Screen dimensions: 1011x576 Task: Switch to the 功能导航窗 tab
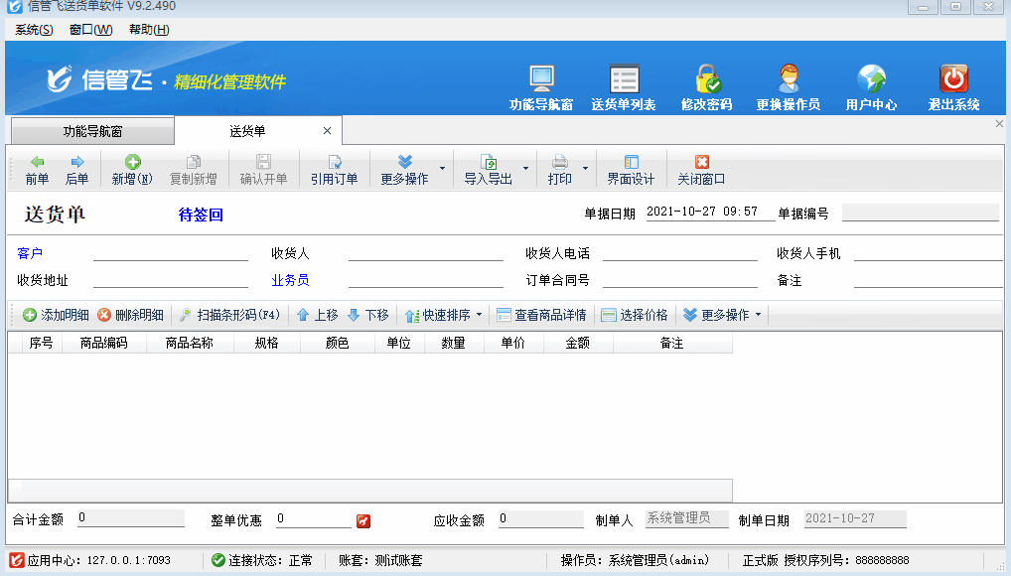(x=92, y=131)
